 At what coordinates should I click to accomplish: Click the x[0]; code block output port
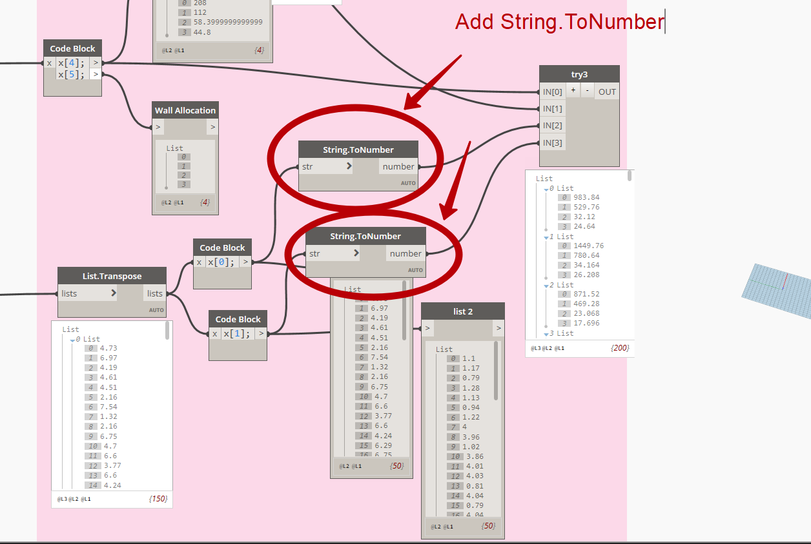pyautogui.click(x=245, y=262)
